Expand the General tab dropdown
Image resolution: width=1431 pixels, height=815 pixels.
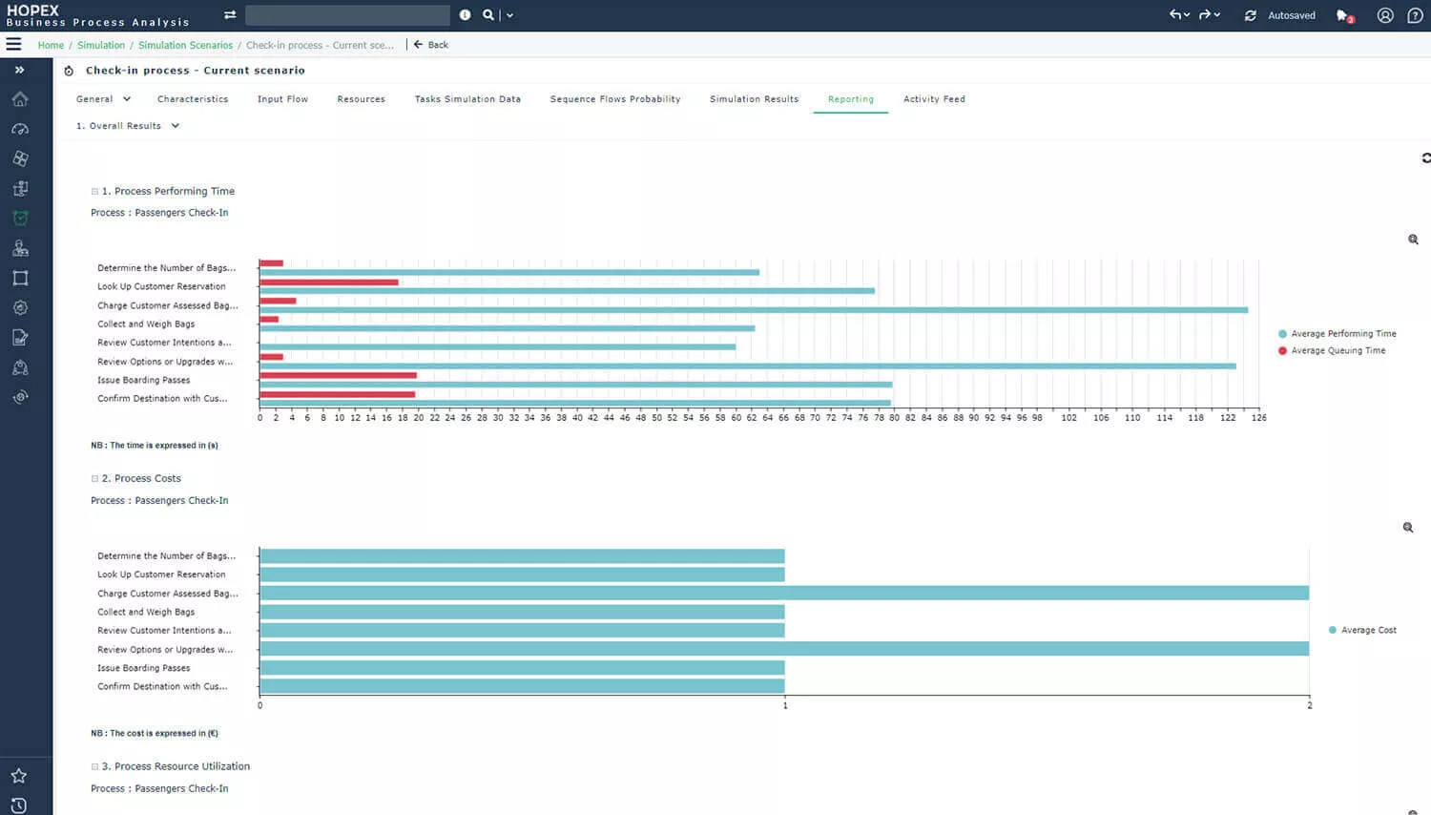pyautogui.click(x=127, y=99)
